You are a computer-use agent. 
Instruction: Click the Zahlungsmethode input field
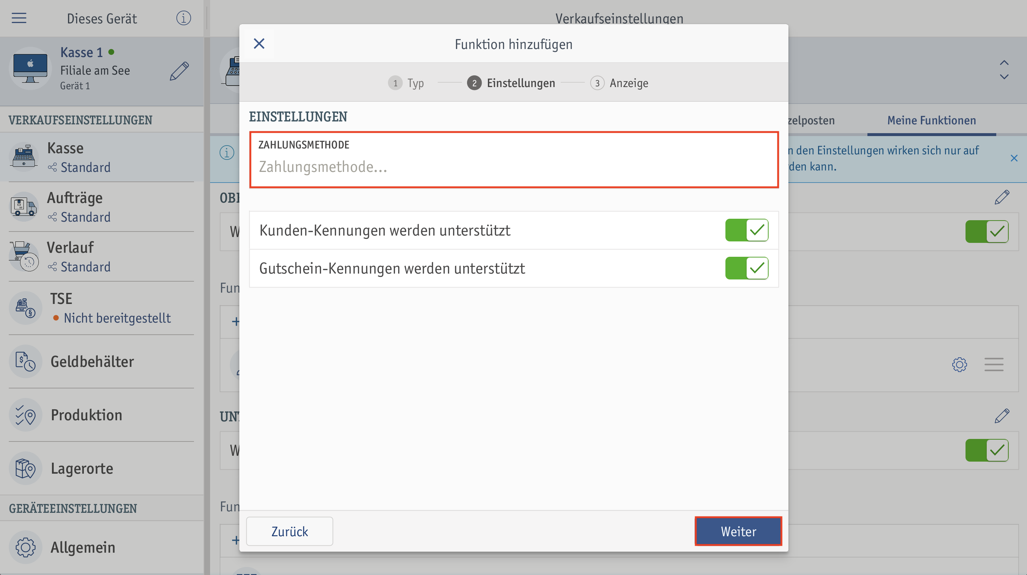[x=514, y=159]
